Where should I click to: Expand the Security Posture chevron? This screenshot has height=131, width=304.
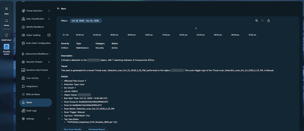tap(49, 62)
